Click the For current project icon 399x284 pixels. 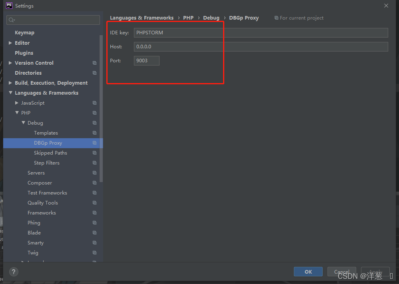(x=276, y=18)
